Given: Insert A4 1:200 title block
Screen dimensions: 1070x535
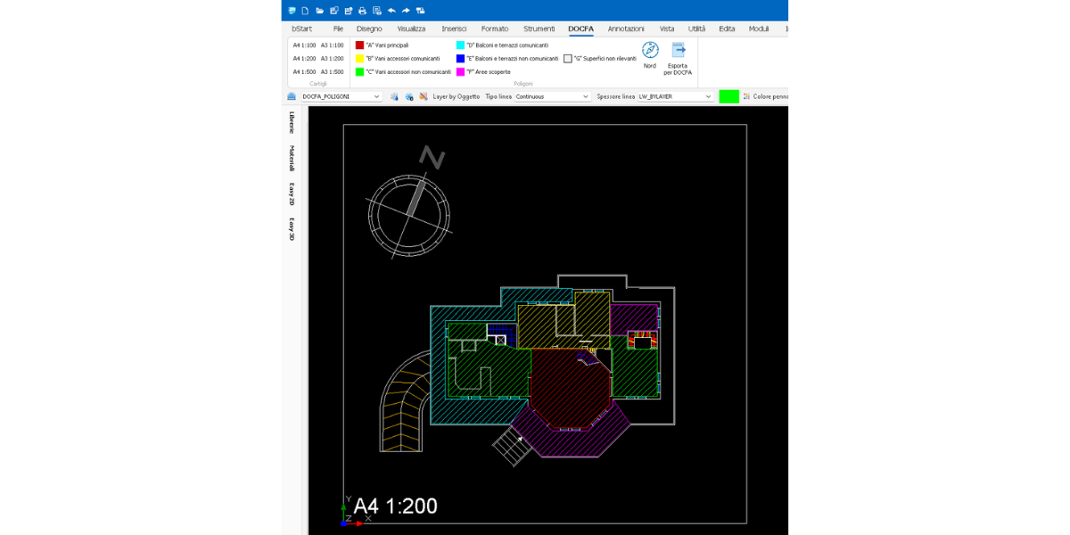Looking at the screenshot, I should [x=304, y=58].
